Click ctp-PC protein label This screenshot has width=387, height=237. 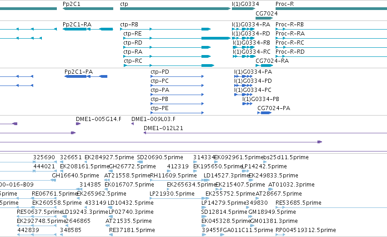click(x=160, y=81)
